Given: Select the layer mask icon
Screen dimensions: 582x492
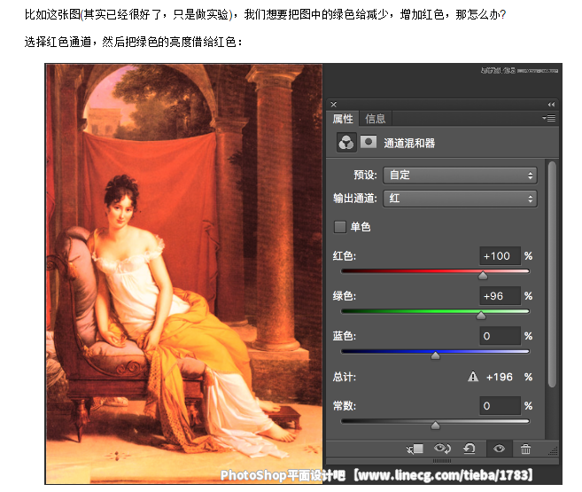Looking at the screenshot, I should (369, 142).
